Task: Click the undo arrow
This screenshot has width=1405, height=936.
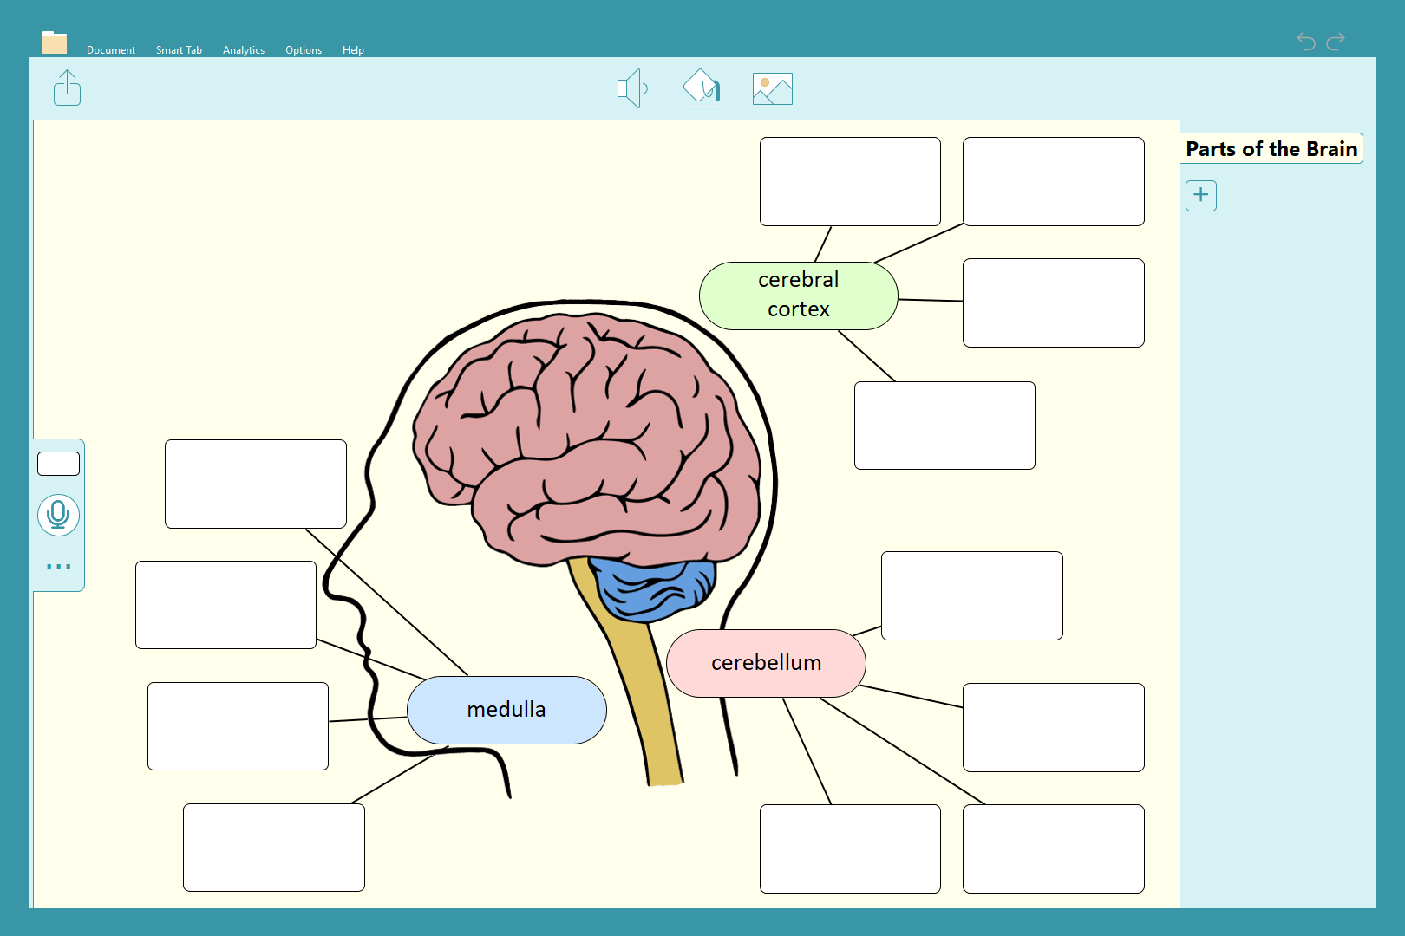Action: 1305,41
